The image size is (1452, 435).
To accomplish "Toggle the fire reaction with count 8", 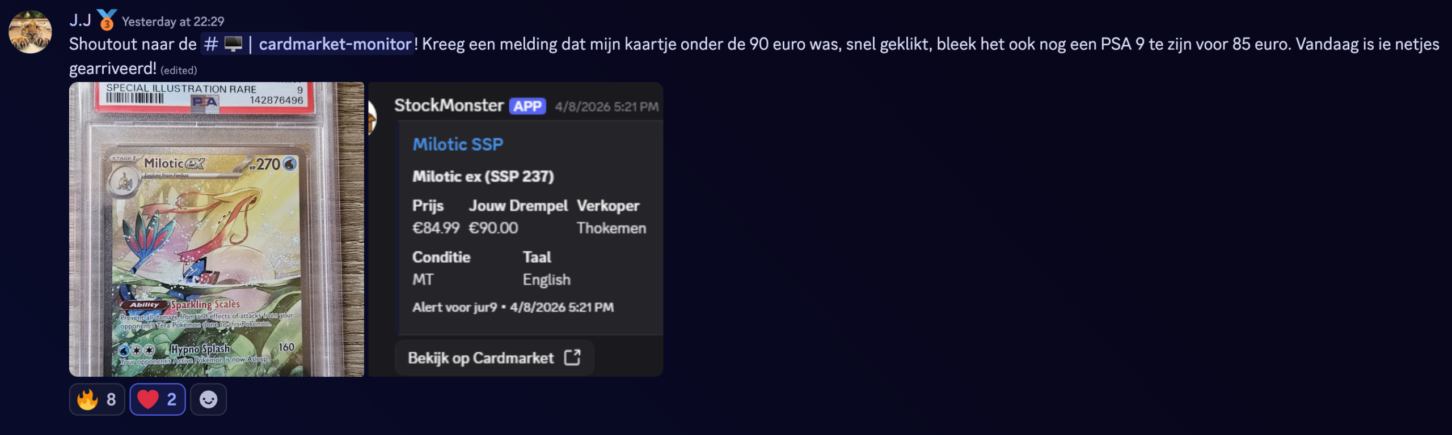I will [x=97, y=399].
